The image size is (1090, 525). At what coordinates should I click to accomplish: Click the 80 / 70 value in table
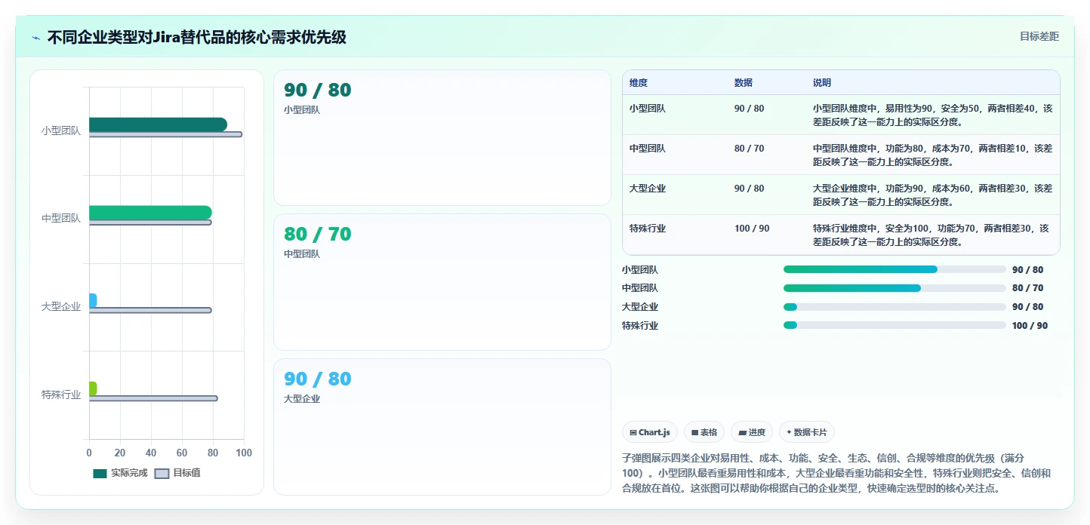pos(749,149)
